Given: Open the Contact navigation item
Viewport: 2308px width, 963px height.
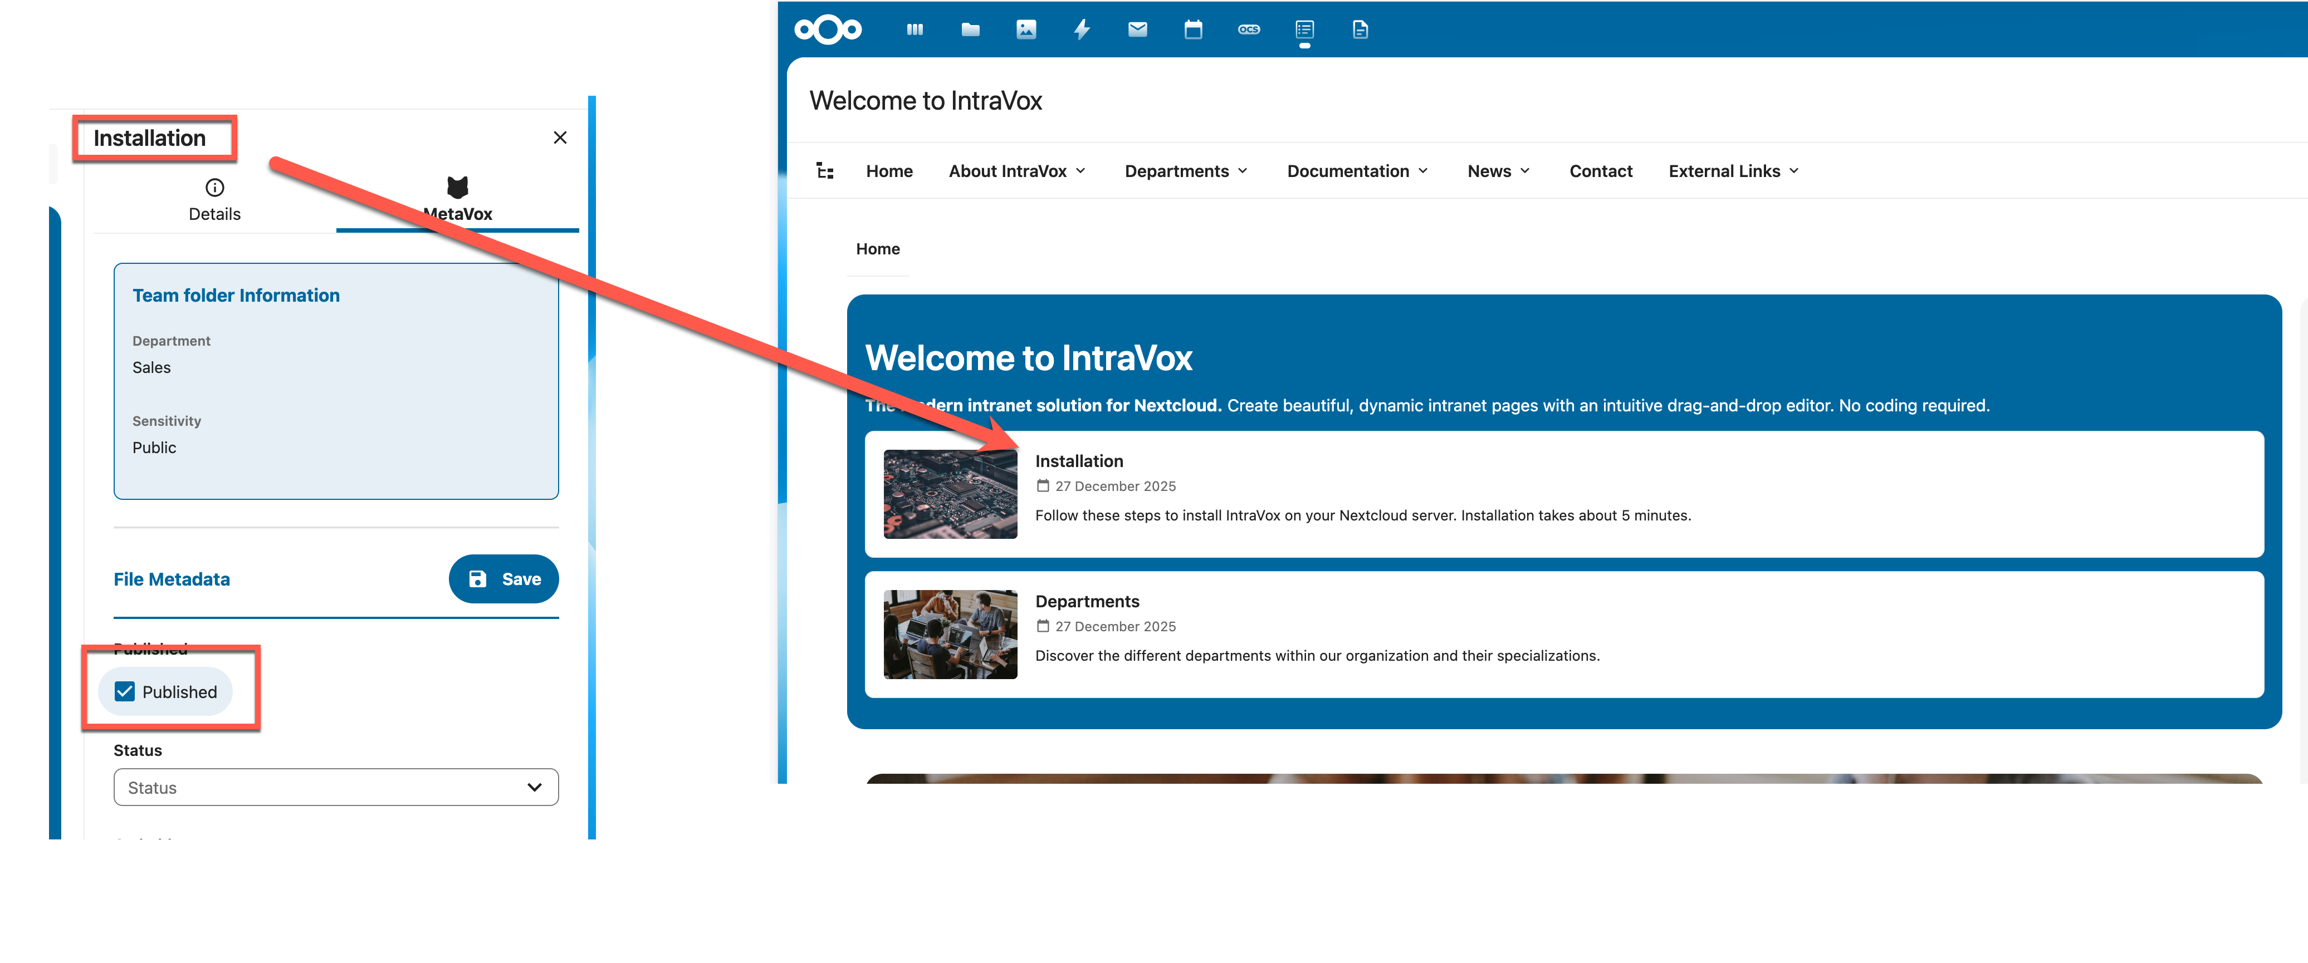Looking at the screenshot, I should (x=1601, y=171).
